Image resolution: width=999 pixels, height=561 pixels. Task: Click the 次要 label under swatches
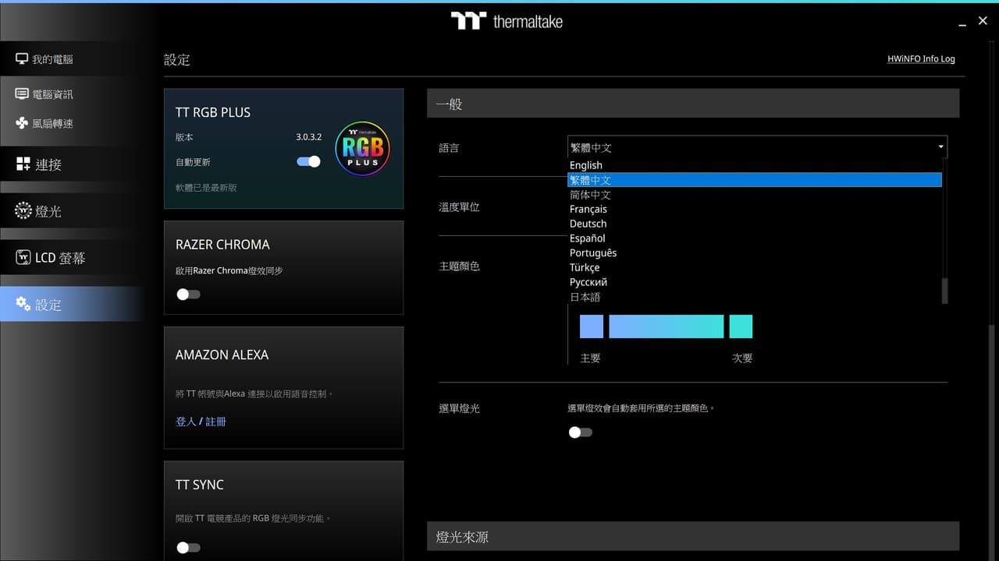[x=742, y=358]
